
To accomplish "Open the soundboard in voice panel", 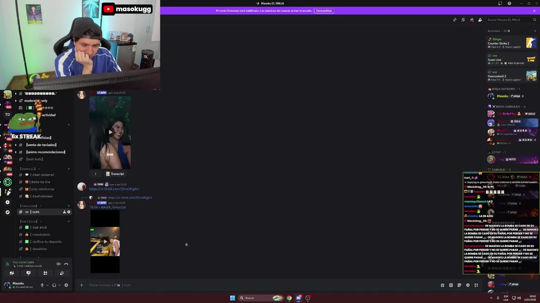I will pos(62,273).
